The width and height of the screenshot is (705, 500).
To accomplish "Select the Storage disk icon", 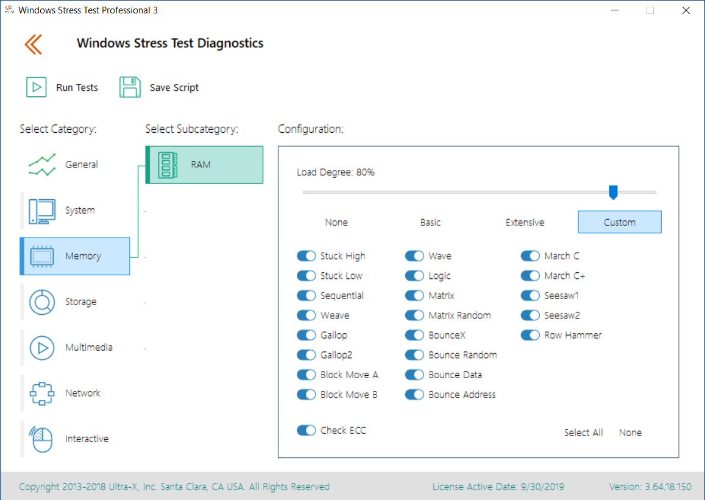I will (42, 302).
